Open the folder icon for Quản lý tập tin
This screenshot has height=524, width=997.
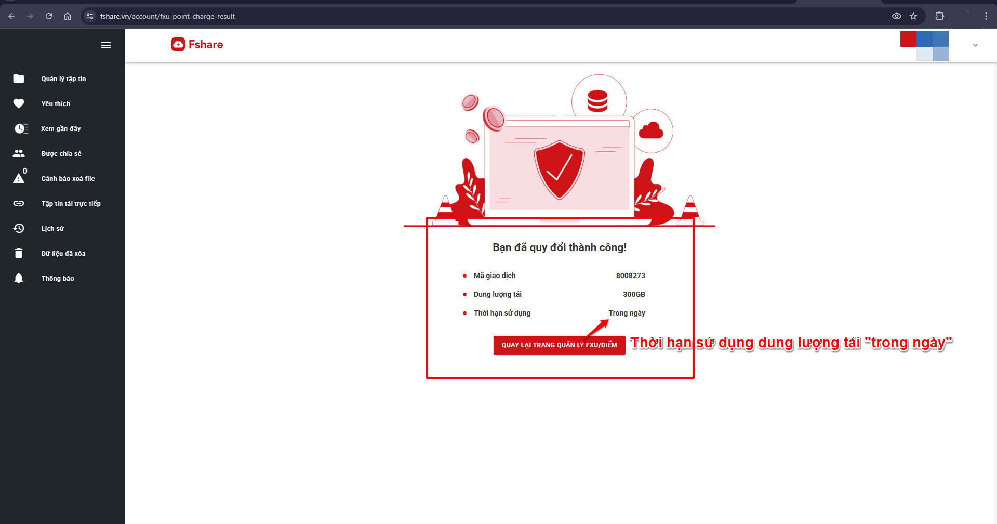[x=19, y=78]
